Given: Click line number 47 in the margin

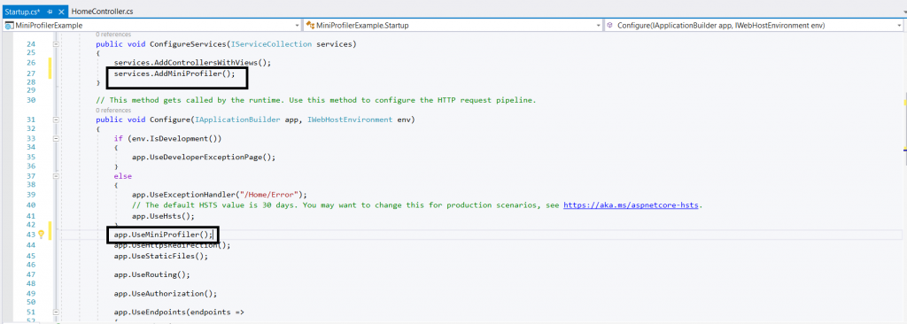Looking at the screenshot, I should 31,274.
